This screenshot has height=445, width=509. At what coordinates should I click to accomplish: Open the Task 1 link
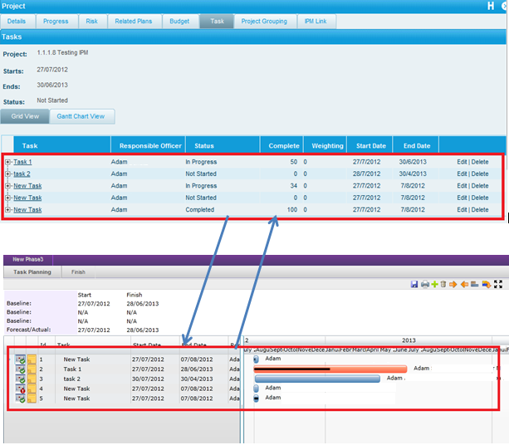(x=22, y=162)
